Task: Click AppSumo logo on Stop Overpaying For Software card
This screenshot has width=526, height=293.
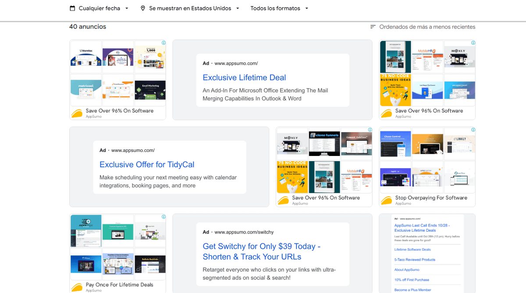Action: 386,201
